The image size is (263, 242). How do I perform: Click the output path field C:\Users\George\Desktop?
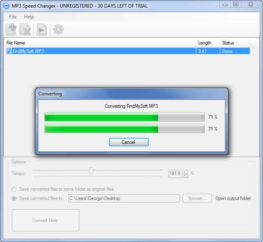click(x=124, y=198)
